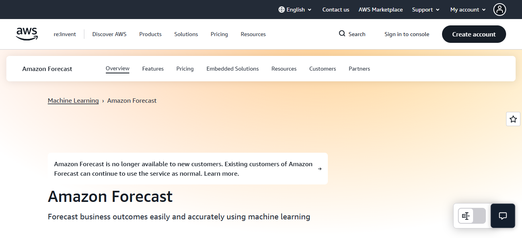Viewport: 522px width, 238px height.
Task: Open the Products menu
Action: click(x=150, y=34)
